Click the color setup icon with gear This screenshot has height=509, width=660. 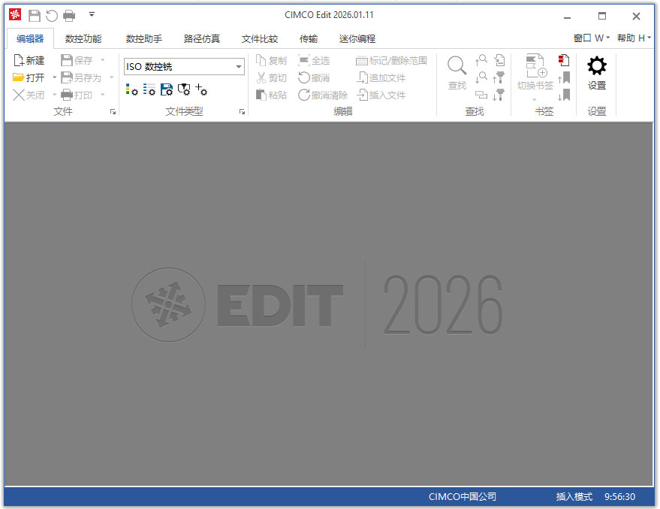[x=131, y=89]
